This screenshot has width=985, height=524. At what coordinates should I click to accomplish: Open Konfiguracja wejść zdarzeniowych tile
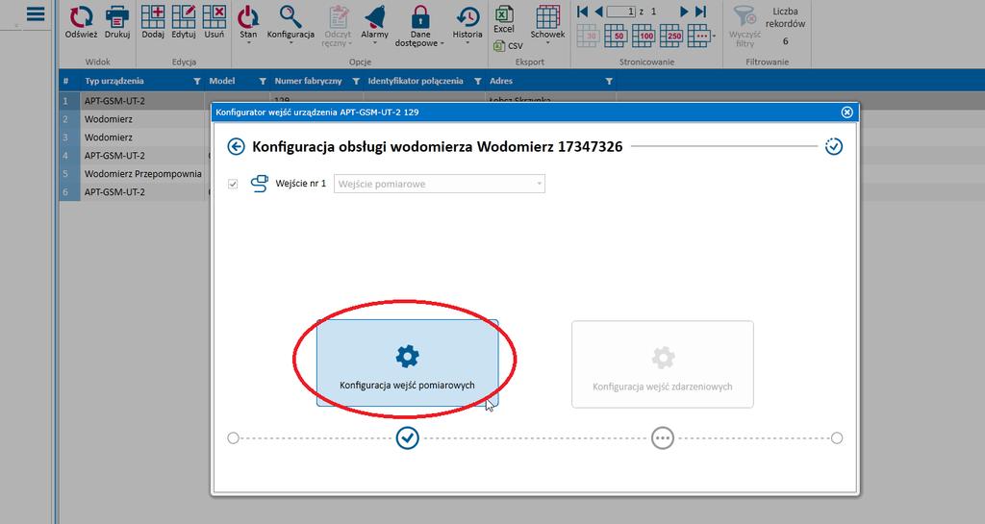[x=662, y=364]
